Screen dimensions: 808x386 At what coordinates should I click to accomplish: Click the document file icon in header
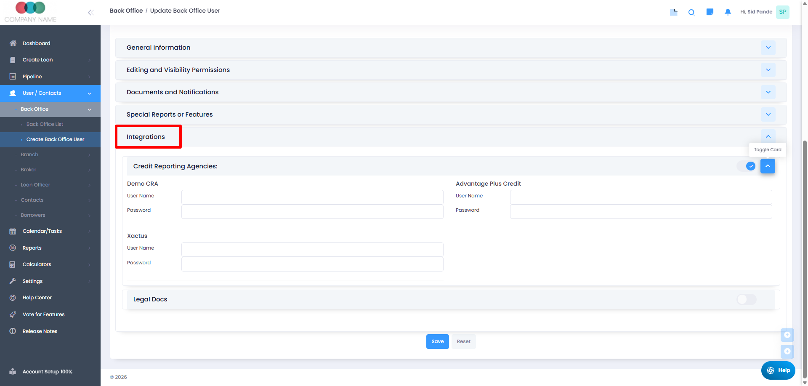coord(673,12)
